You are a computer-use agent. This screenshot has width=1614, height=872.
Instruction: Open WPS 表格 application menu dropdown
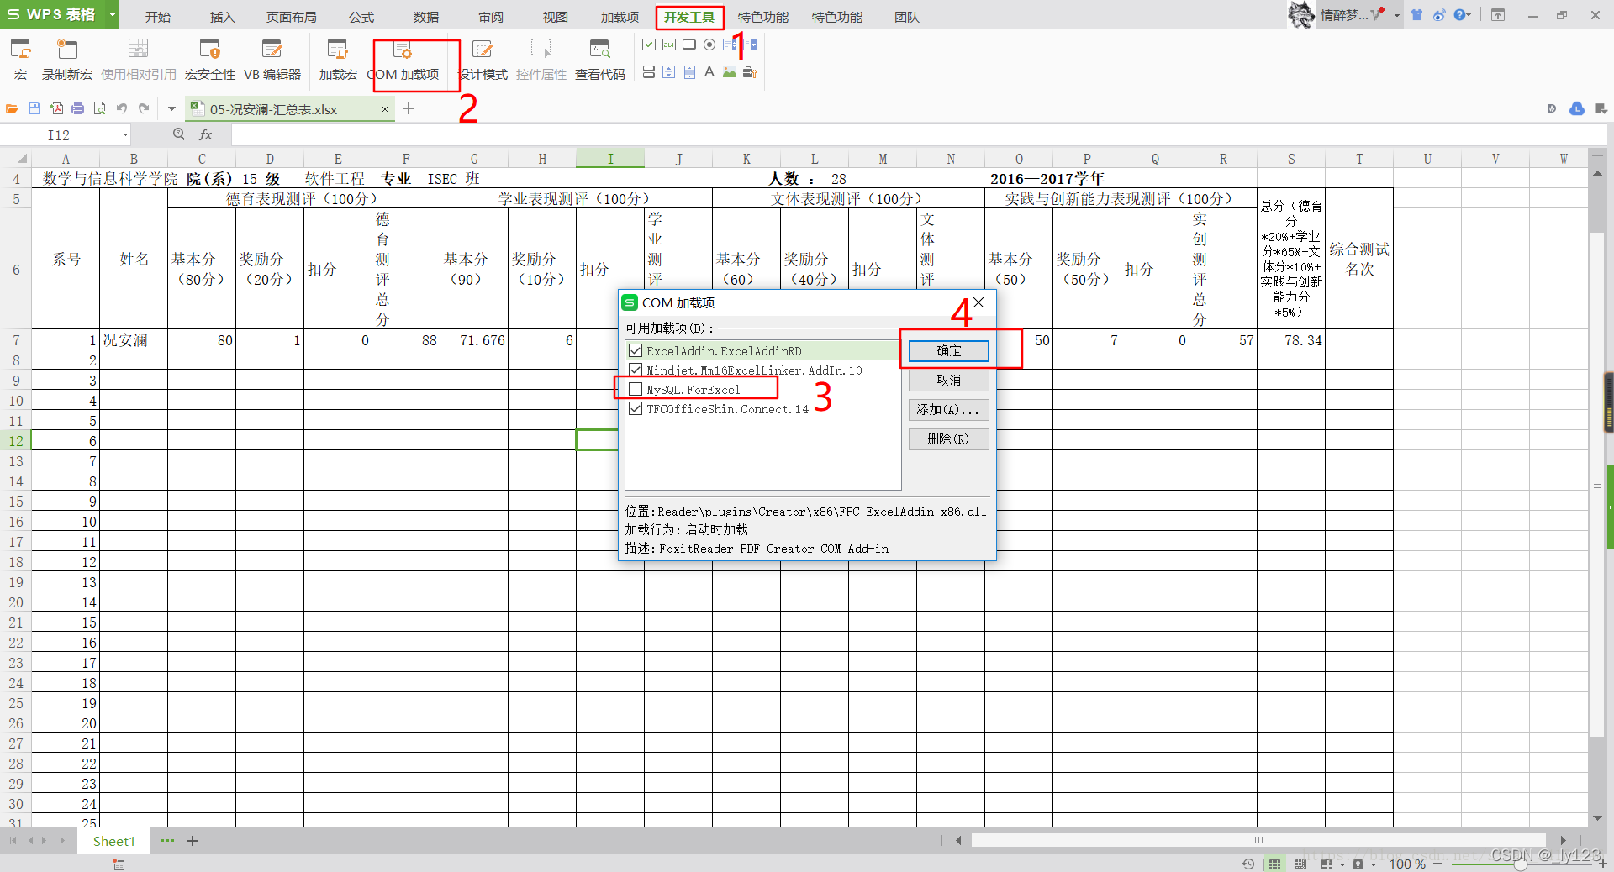pos(112,15)
